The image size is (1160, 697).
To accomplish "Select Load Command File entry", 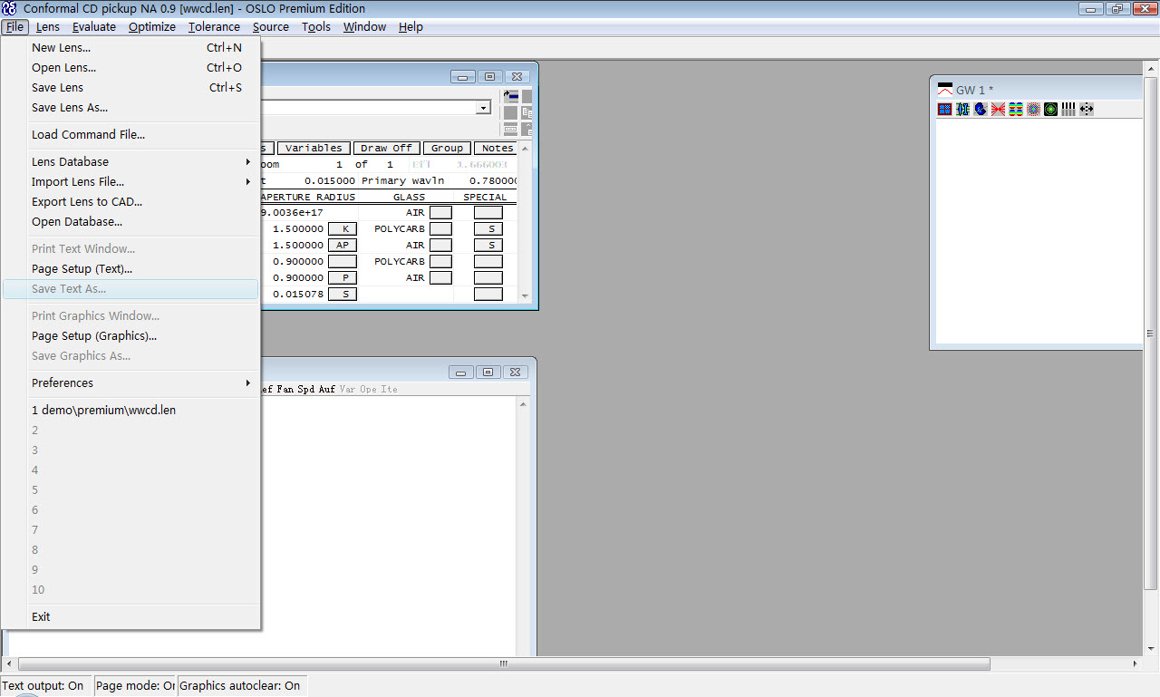I will [x=130, y=135].
